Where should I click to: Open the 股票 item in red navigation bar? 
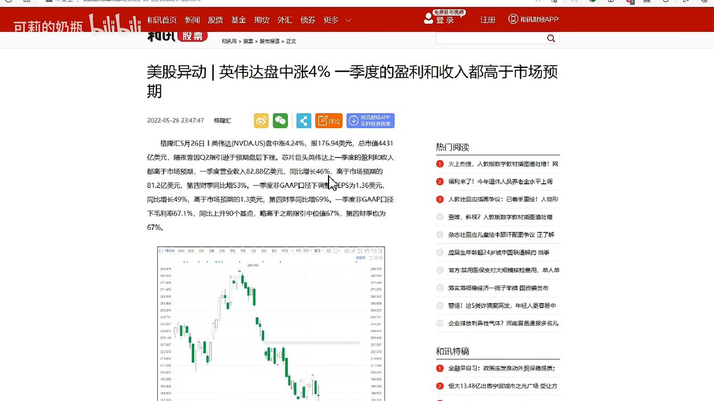coord(215,20)
